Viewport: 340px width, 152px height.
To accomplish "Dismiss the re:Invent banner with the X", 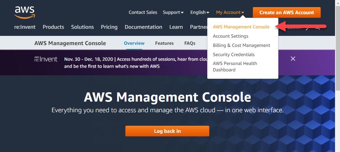I will 293,59.
